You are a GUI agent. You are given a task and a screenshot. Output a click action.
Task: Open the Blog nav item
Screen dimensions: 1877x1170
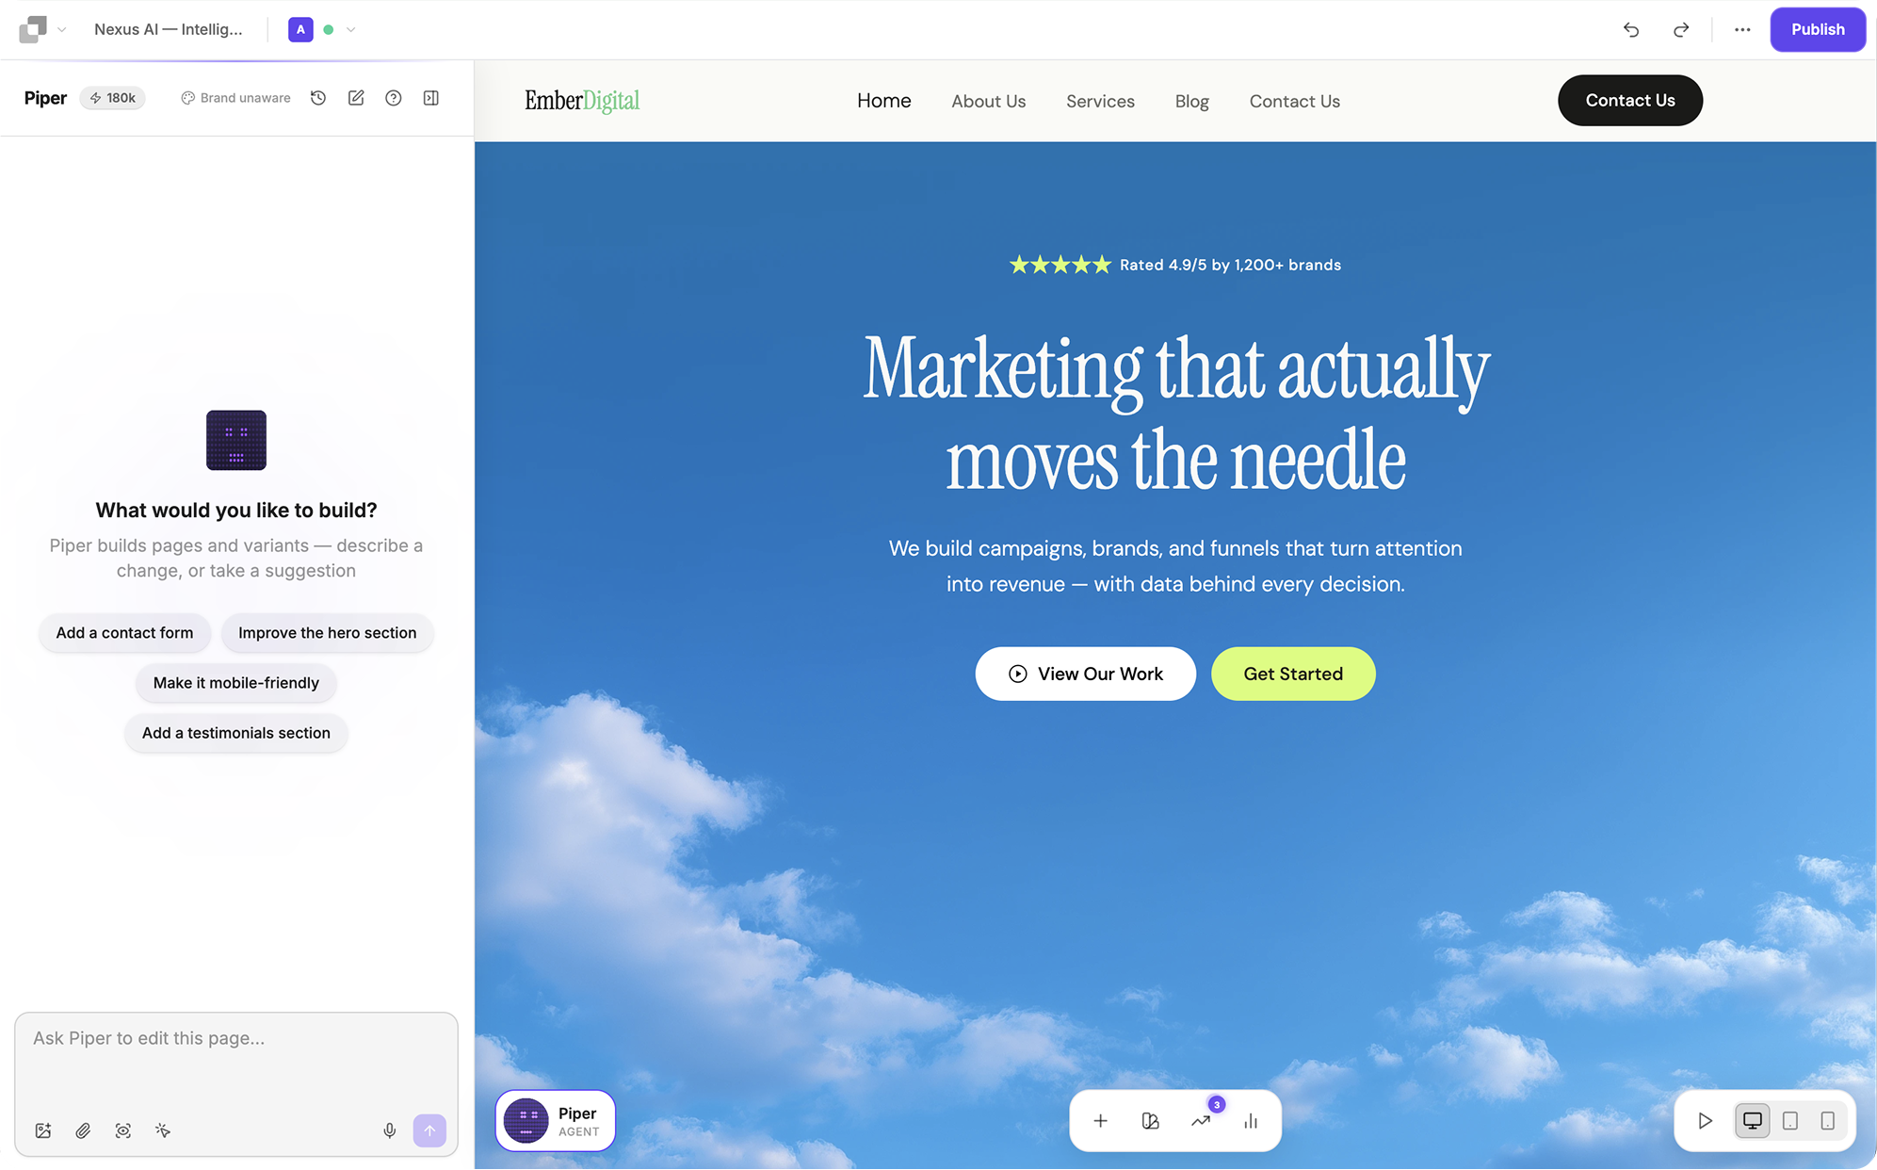1192,101
